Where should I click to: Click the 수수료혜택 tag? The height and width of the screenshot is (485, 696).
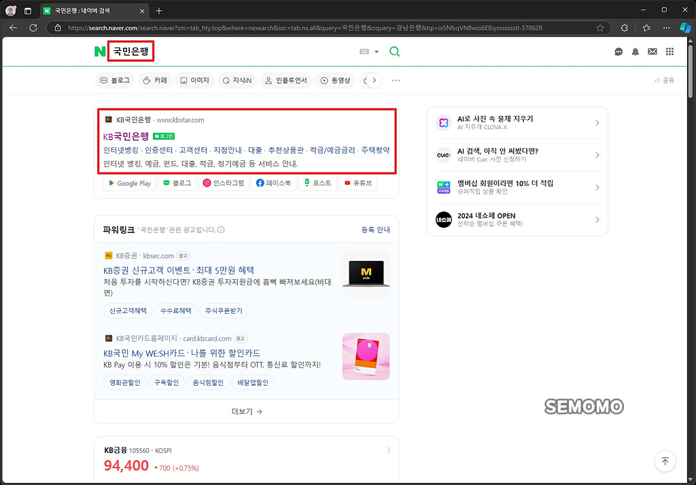pyautogui.click(x=176, y=310)
